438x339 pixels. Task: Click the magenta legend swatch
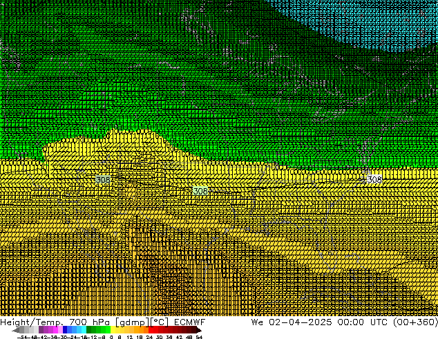click(x=55, y=329)
